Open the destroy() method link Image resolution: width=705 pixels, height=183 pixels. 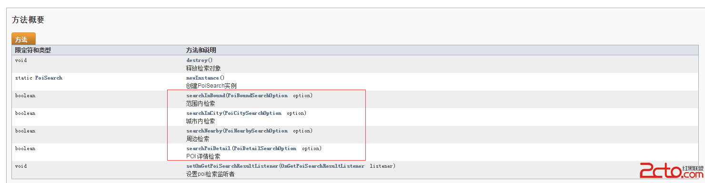(x=197, y=61)
